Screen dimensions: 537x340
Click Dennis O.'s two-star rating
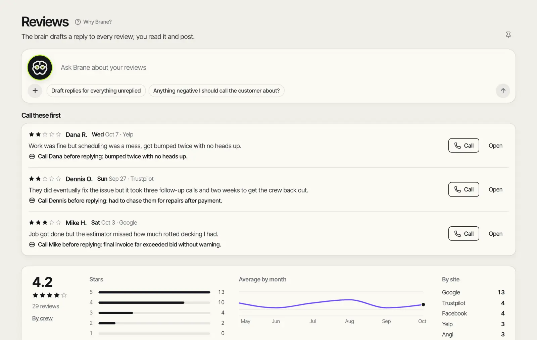point(45,179)
